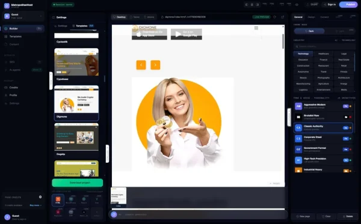Choose the Brutalist Raw archetype
The height and width of the screenshot is (224, 361).
point(323,117)
